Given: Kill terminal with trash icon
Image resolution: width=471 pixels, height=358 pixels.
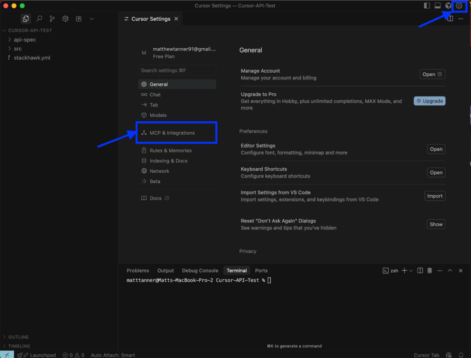Looking at the screenshot, I should 430,270.
